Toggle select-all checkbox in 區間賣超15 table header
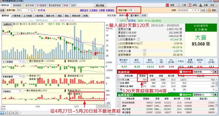 (119, 99)
